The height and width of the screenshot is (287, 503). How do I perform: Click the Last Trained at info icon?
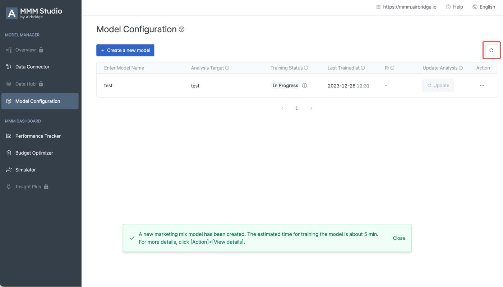363,68
